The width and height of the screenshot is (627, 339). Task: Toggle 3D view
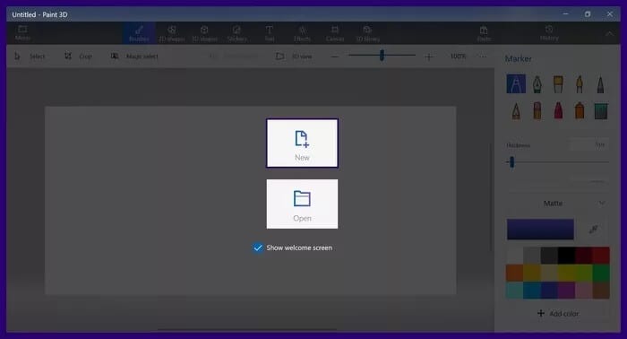[x=294, y=56]
